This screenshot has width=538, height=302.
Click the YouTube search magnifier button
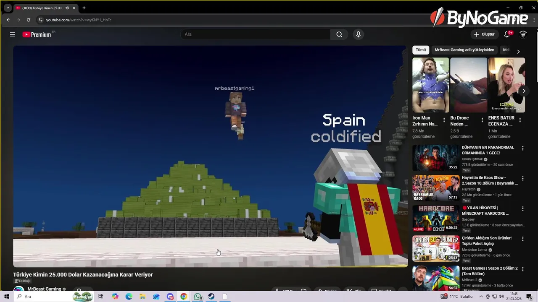click(339, 34)
